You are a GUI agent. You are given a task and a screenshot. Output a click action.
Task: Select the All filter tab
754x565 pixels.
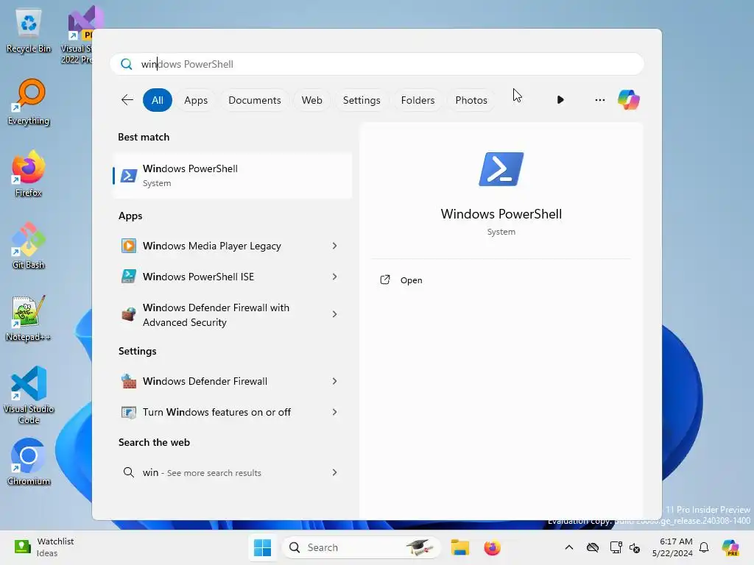point(158,100)
